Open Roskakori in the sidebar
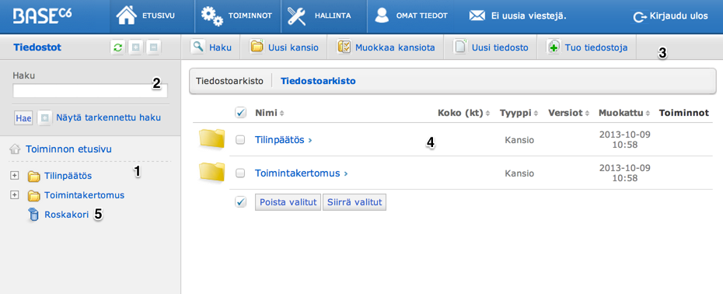The image size is (723, 294). point(66,214)
